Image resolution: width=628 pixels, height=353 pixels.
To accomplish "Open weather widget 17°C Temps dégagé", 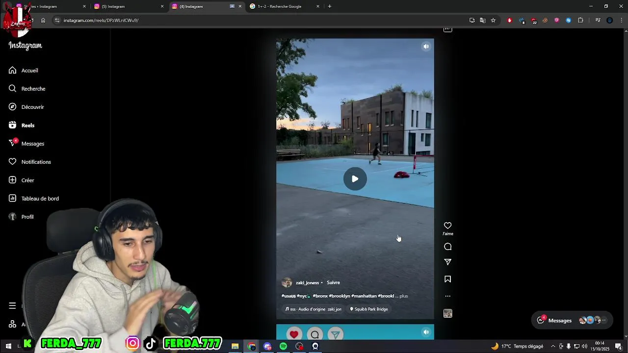I will (x=517, y=346).
